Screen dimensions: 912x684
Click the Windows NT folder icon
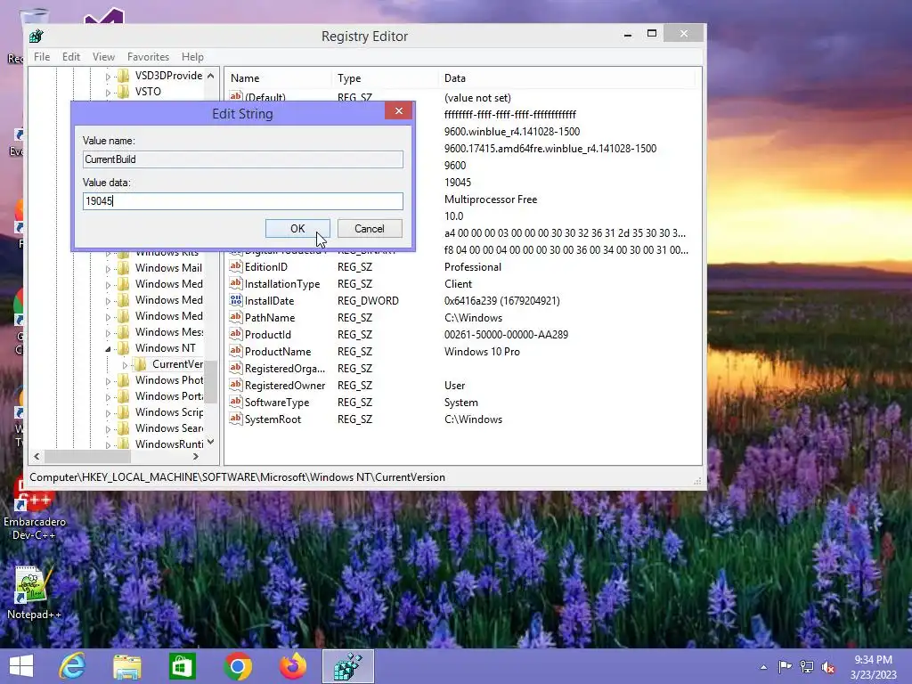[123, 348]
